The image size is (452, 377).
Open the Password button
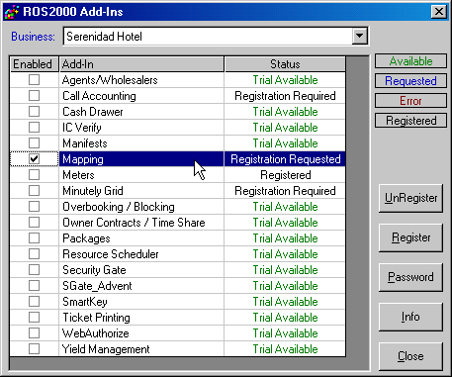click(x=410, y=277)
